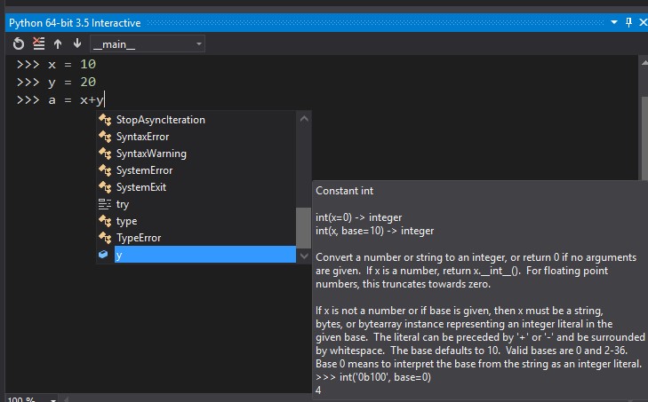Pick SystemError completion entry
Image resolution: width=648 pixels, height=402 pixels.
pyautogui.click(x=144, y=170)
